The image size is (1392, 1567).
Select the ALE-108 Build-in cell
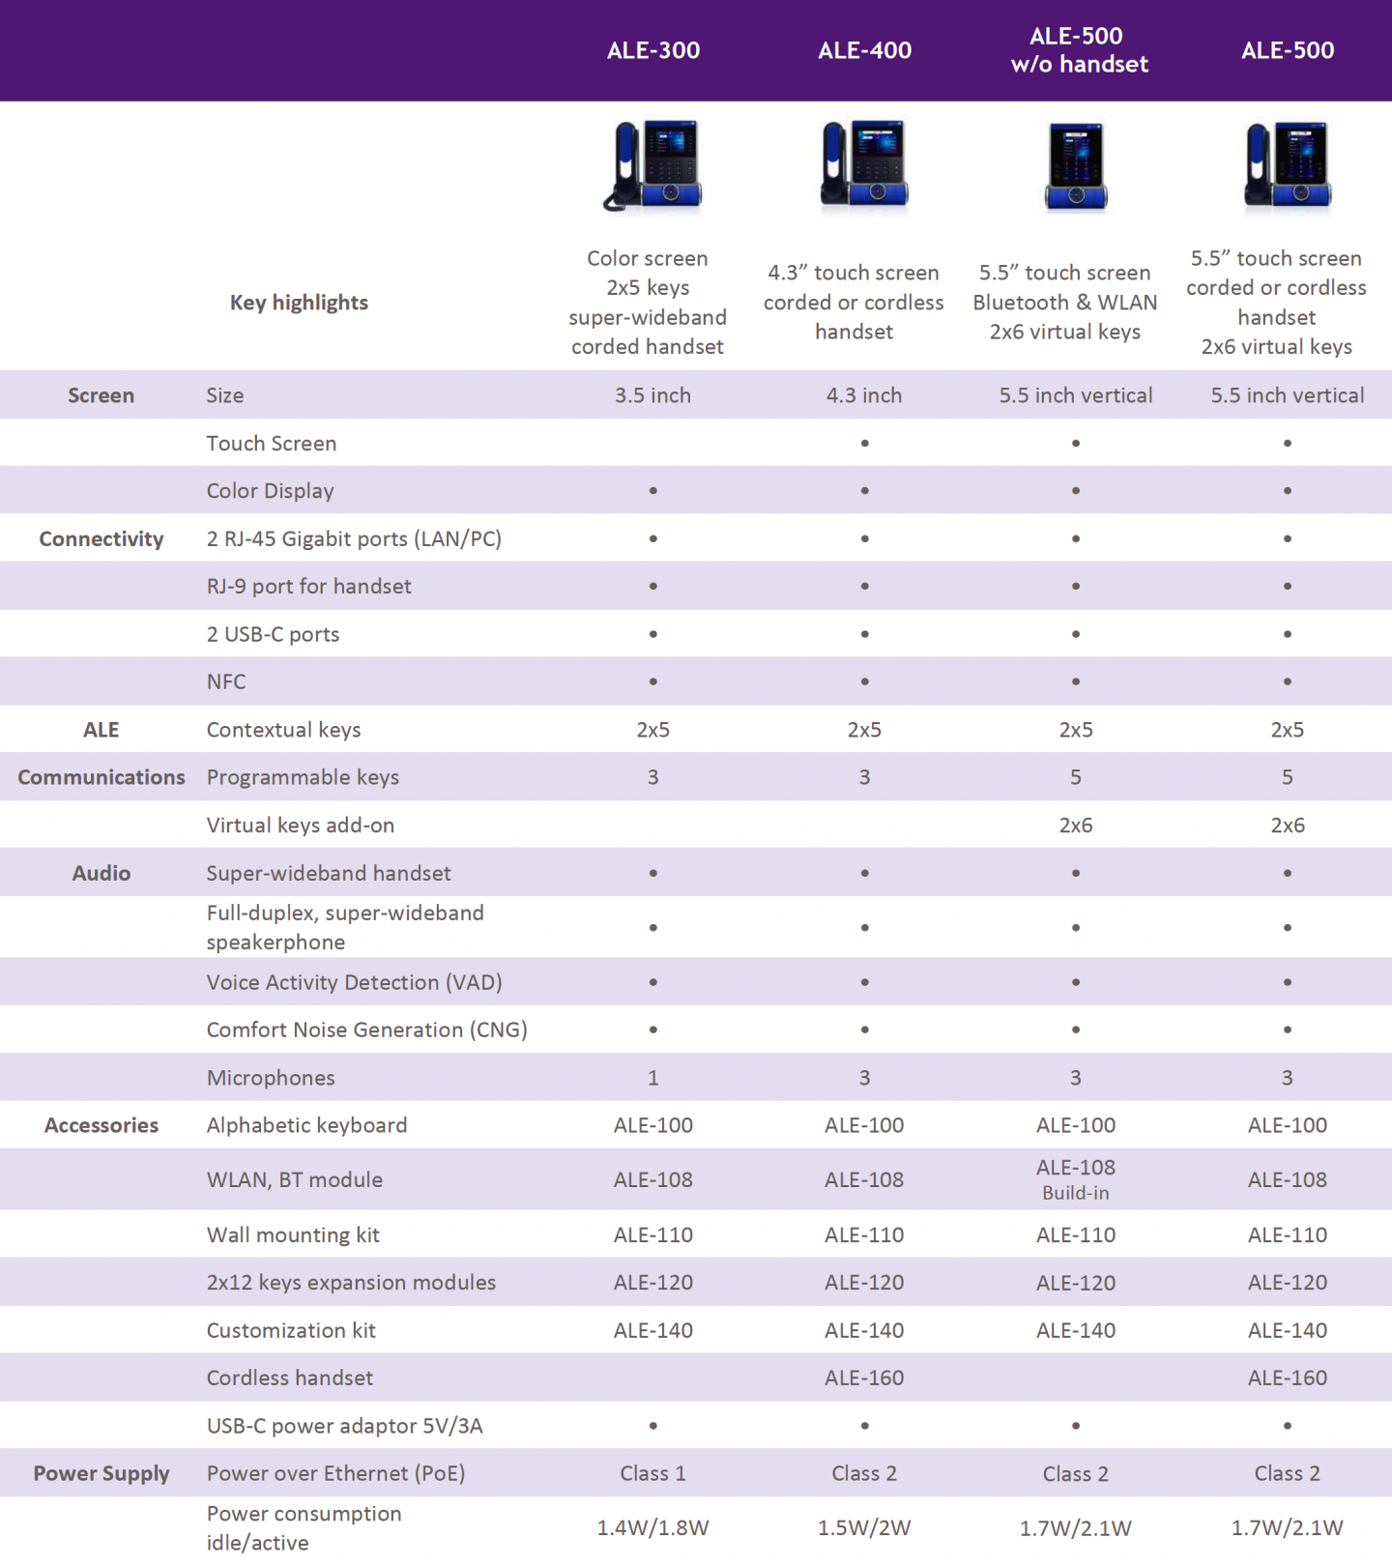coord(1076,1179)
